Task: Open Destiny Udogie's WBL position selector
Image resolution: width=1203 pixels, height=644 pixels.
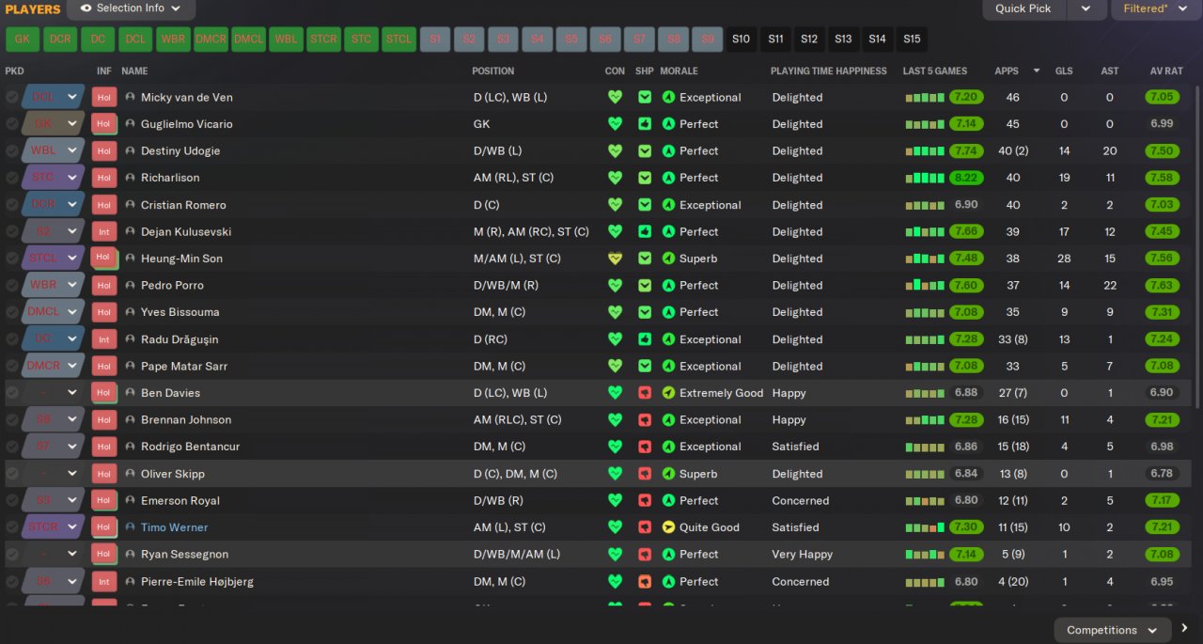Action: (x=53, y=150)
